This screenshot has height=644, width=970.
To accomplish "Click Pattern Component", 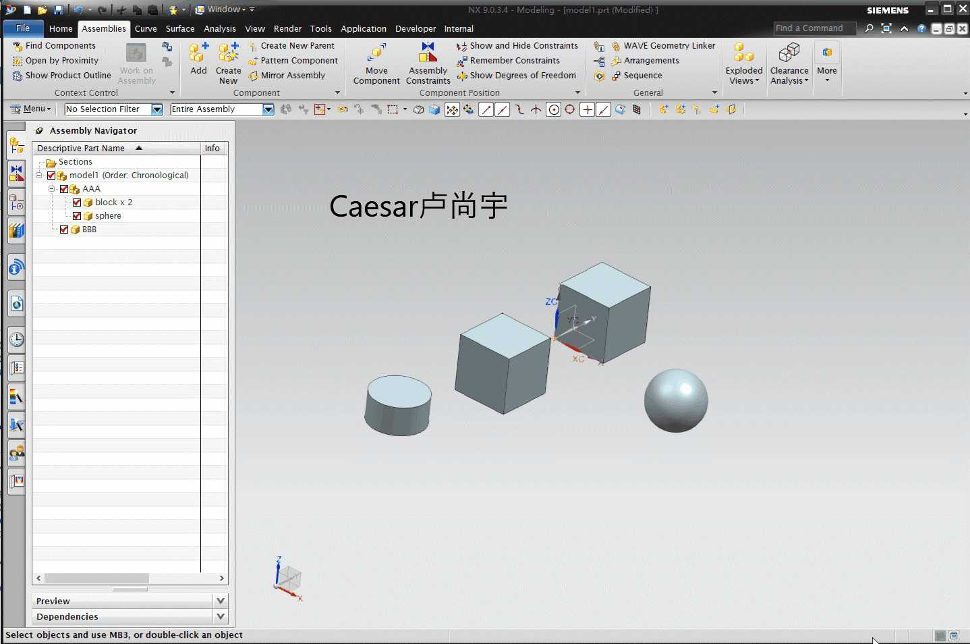I will pos(293,61).
